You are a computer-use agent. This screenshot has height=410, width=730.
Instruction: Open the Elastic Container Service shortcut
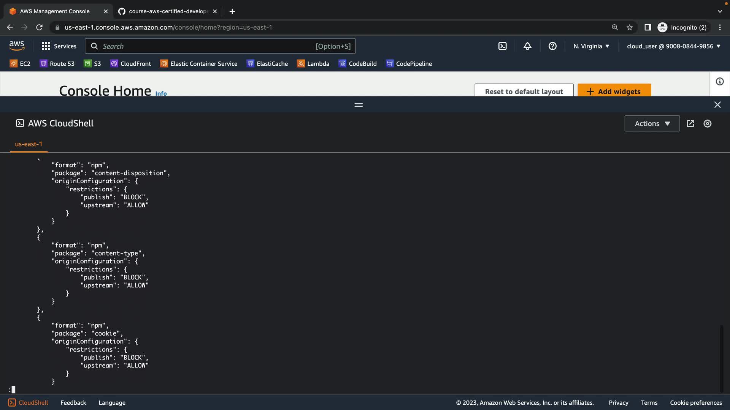pos(198,64)
